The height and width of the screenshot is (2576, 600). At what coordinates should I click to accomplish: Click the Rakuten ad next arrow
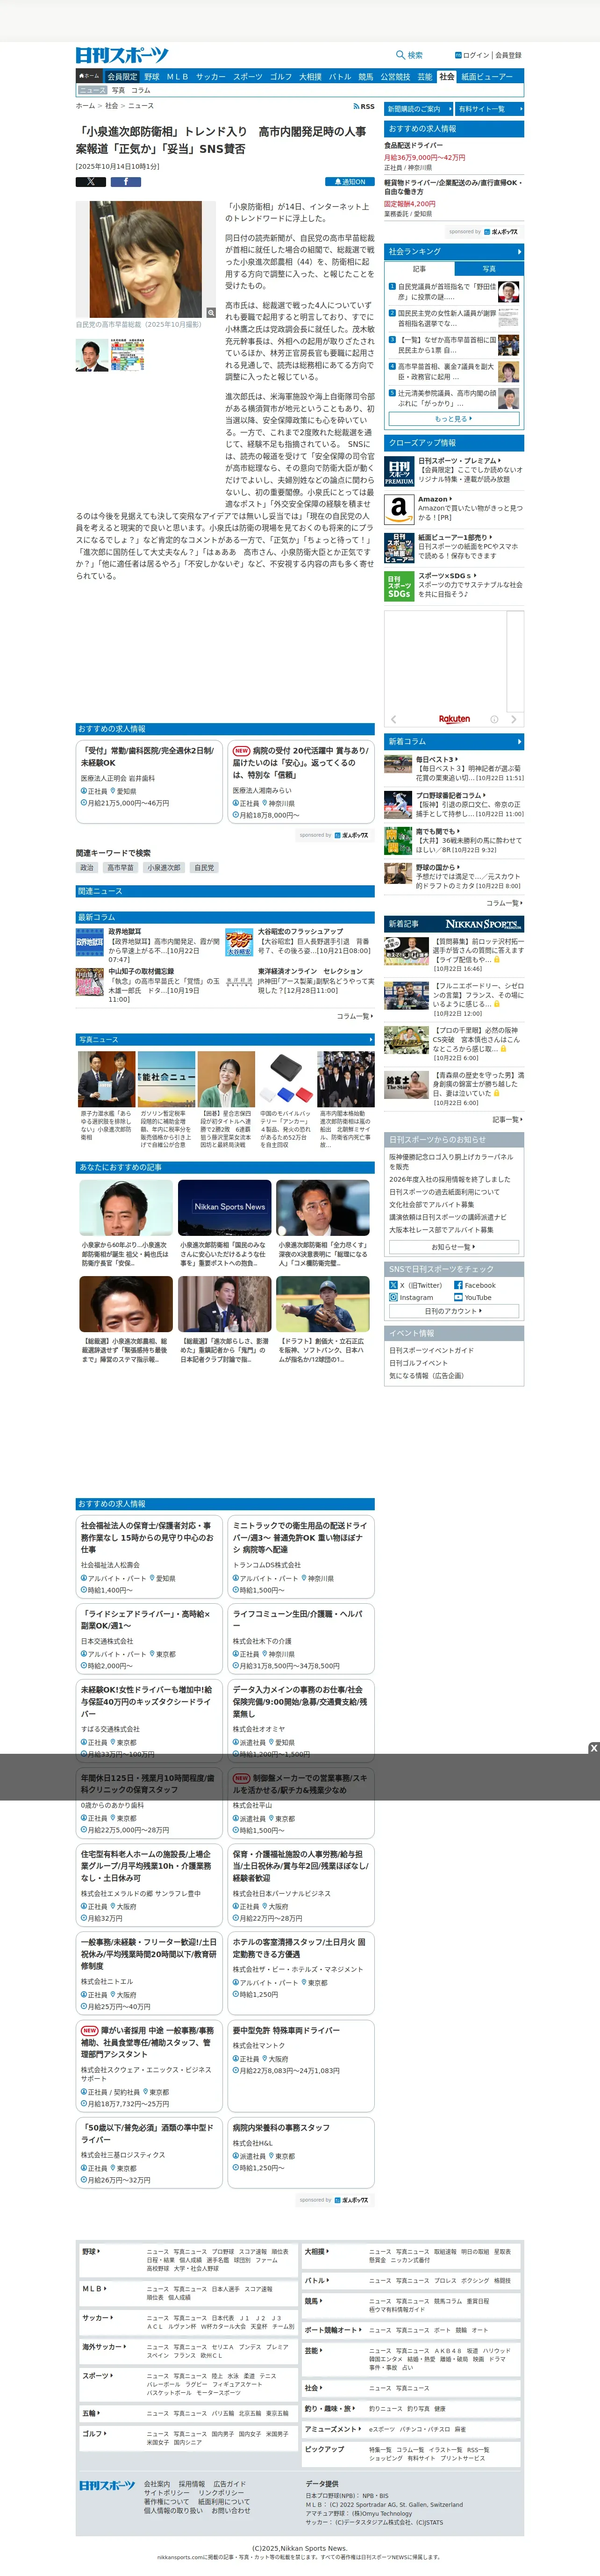(514, 719)
